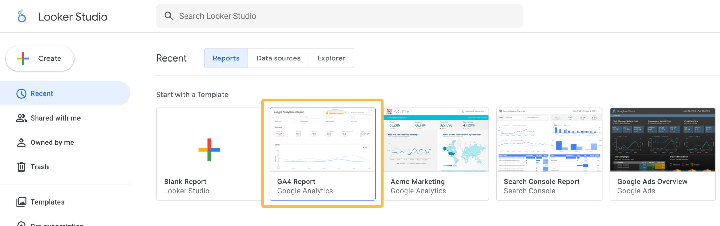Click the Google Ads Overview title text
720x226 pixels.
(x=652, y=182)
